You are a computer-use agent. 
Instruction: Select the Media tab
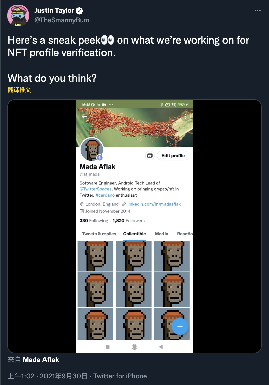(x=161, y=234)
